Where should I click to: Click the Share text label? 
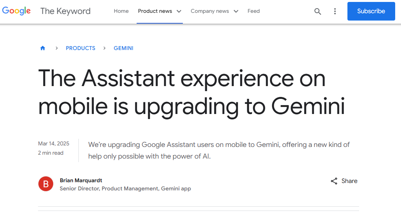tap(349, 181)
